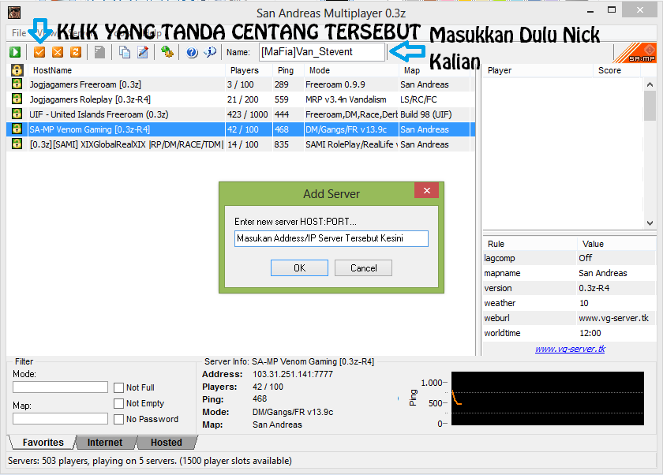
Task: Click the weburl rule row
Action: [569, 318]
